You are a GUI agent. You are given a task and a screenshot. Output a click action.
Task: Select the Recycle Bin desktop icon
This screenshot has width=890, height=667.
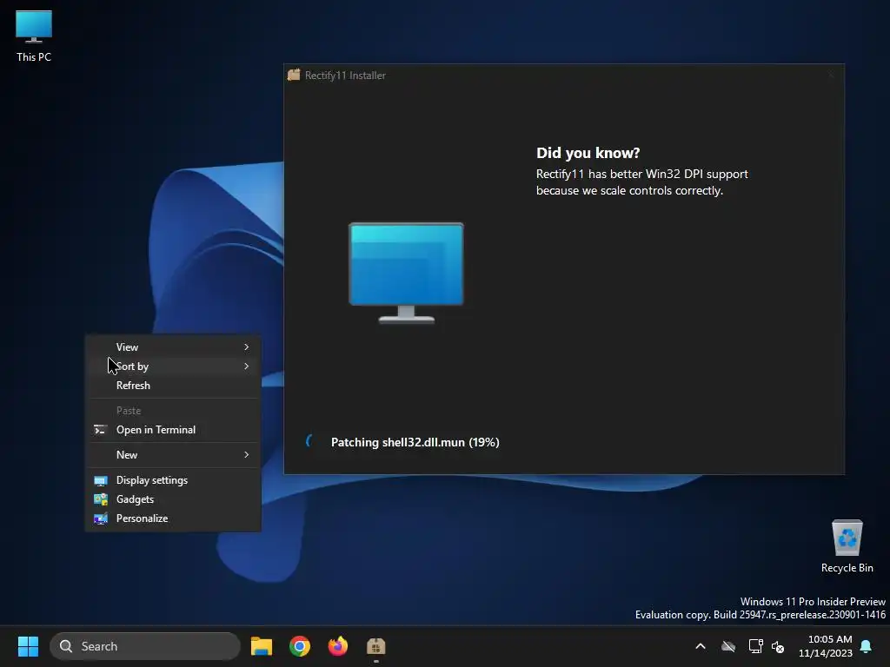[x=847, y=546]
